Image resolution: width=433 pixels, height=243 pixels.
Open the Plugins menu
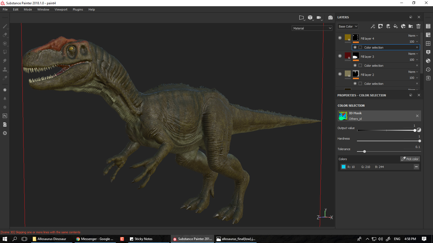(x=78, y=9)
